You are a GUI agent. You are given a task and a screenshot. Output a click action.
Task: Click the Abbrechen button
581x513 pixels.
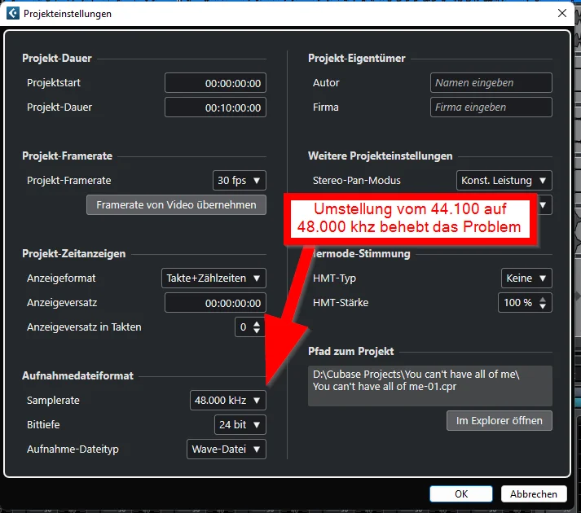[534, 494]
